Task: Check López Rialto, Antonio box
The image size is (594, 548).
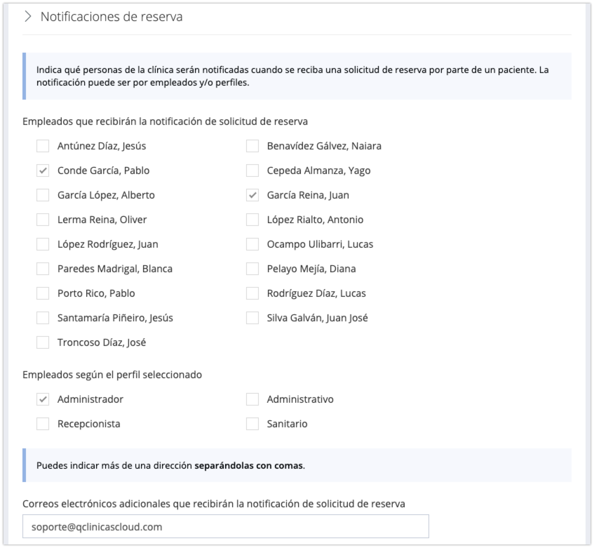Action: tap(252, 220)
